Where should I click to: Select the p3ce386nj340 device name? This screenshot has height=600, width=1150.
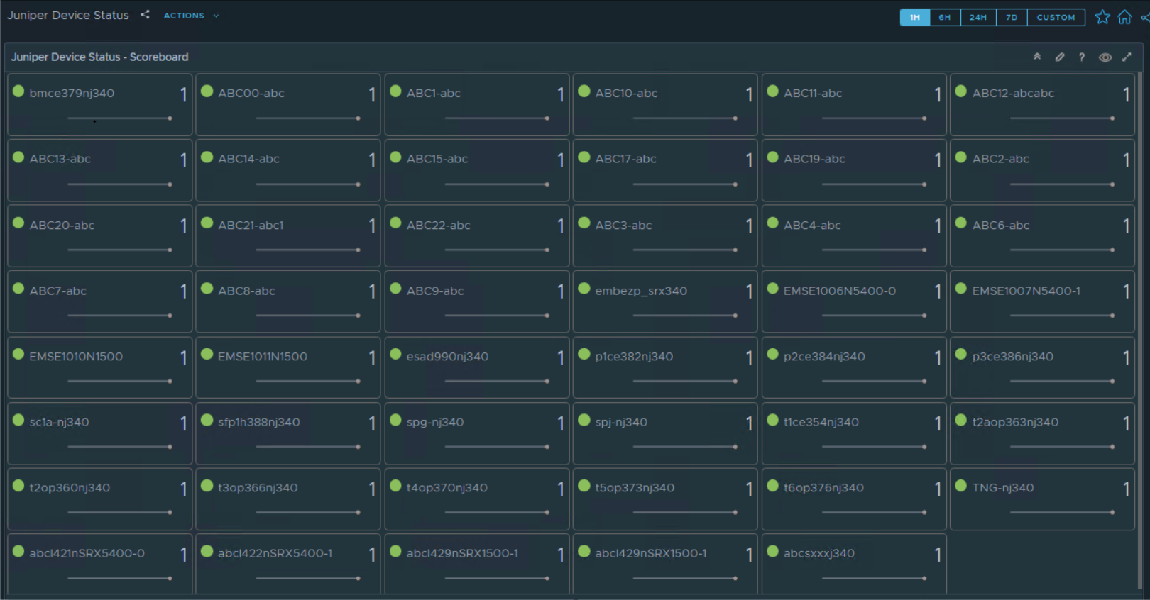[1012, 356]
